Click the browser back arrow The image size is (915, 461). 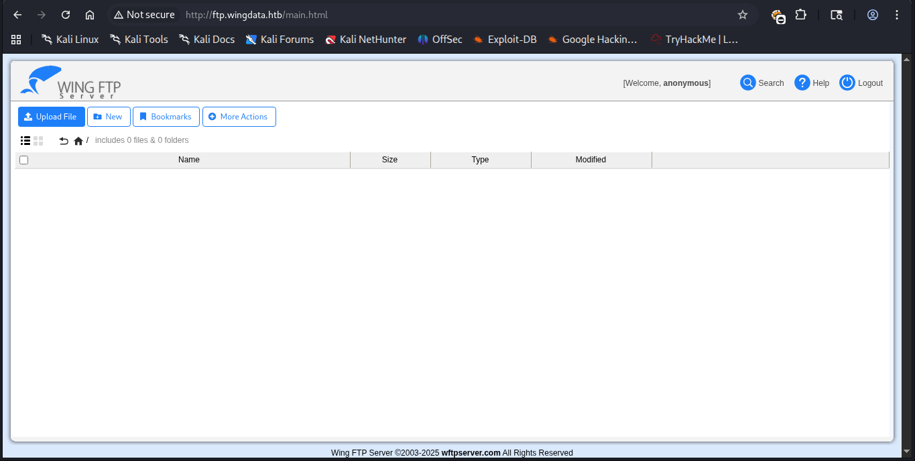(17, 15)
